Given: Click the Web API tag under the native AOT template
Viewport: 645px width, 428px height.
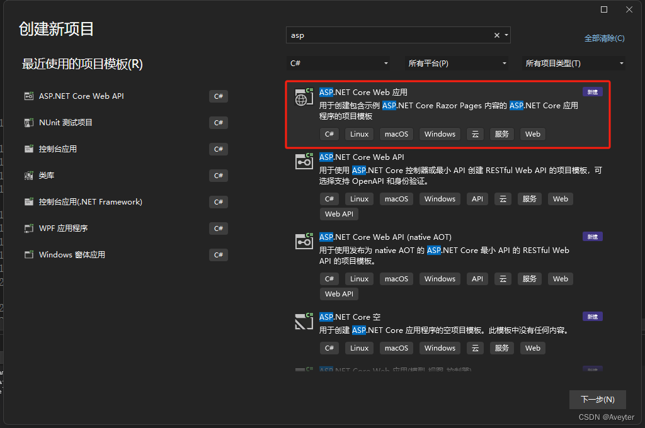Looking at the screenshot, I should coord(339,294).
